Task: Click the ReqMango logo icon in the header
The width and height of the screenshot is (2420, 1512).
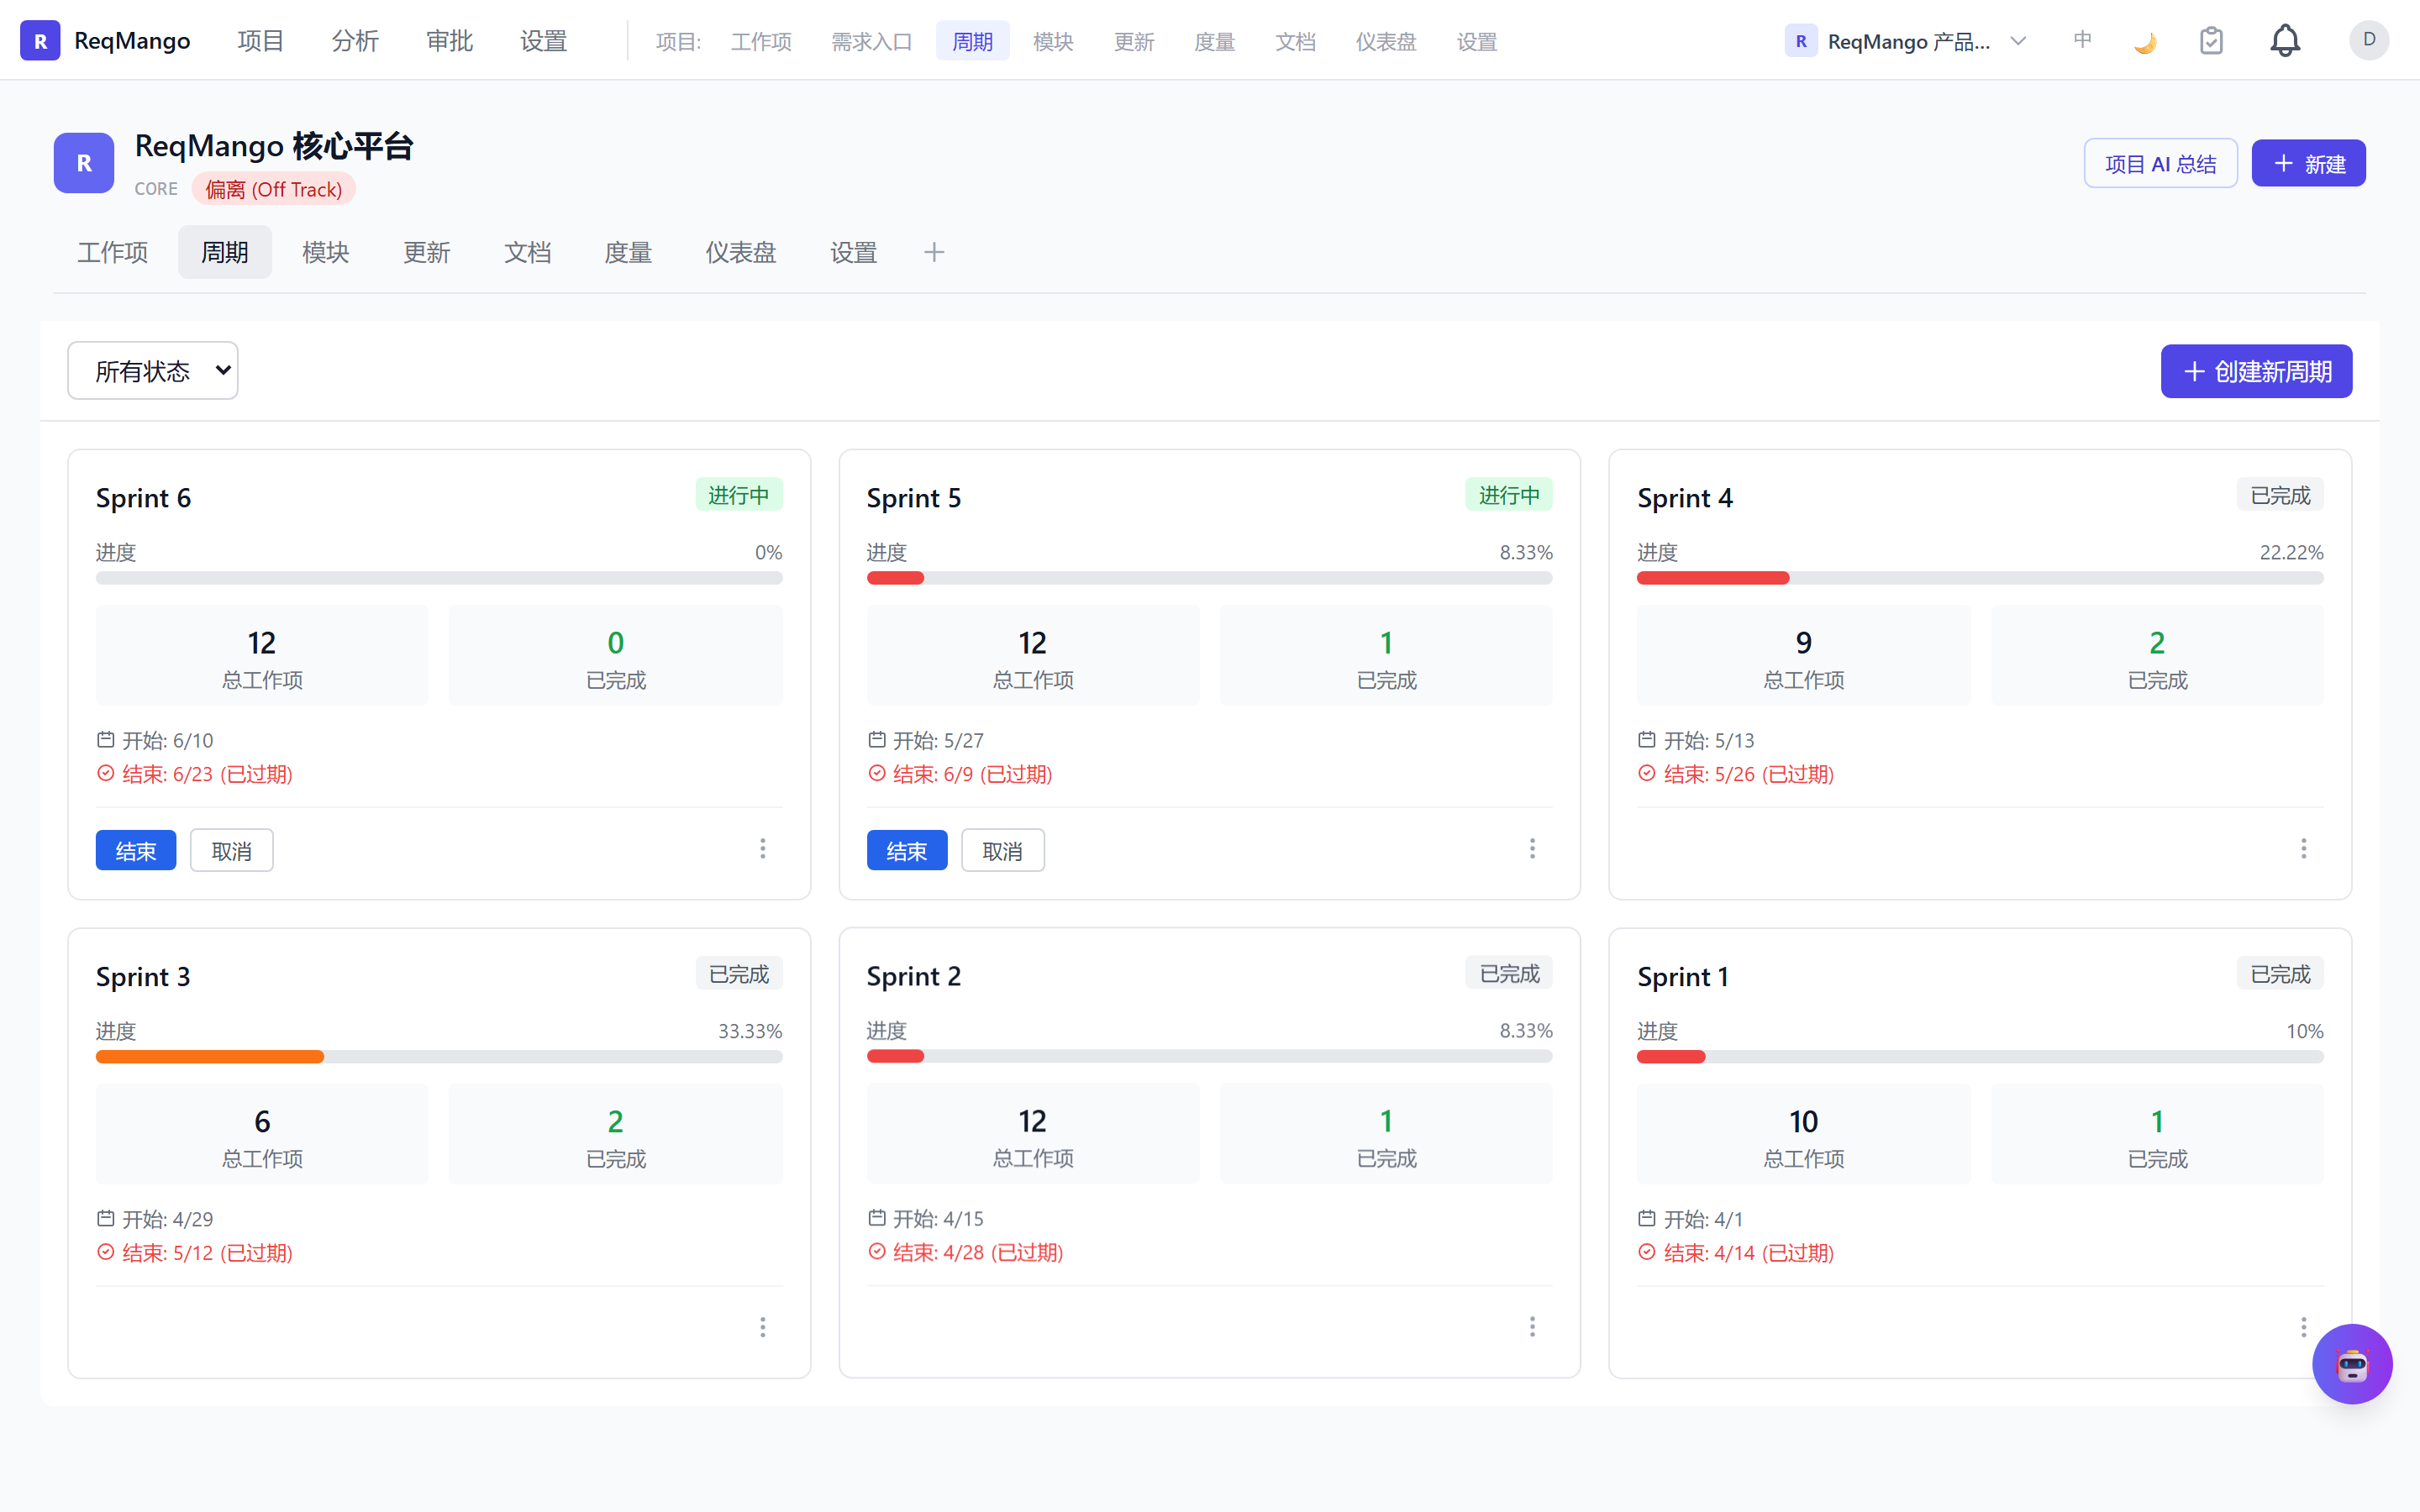Action: (x=40, y=40)
